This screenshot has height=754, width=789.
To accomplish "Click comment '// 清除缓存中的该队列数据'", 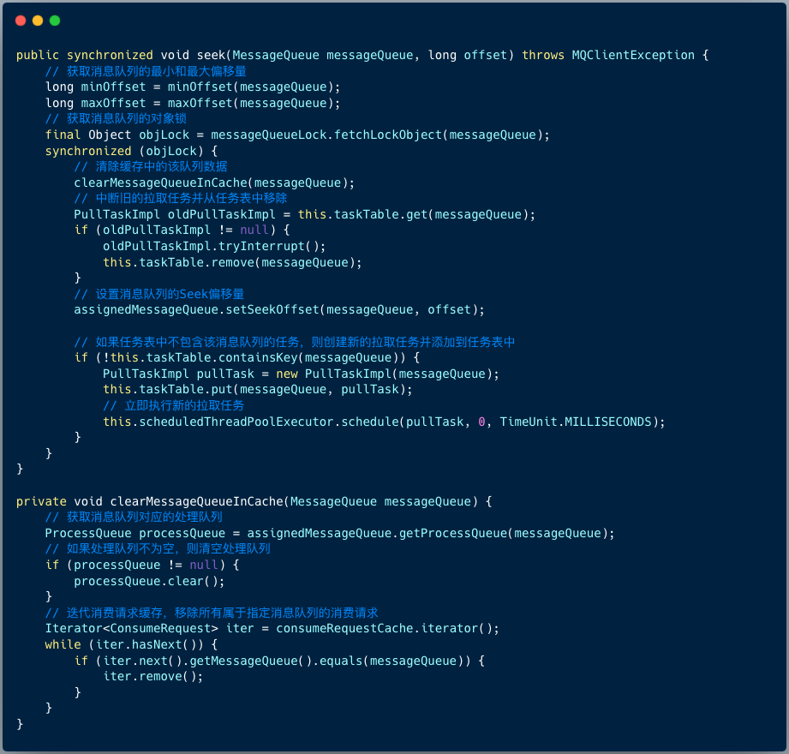I will [x=151, y=166].
